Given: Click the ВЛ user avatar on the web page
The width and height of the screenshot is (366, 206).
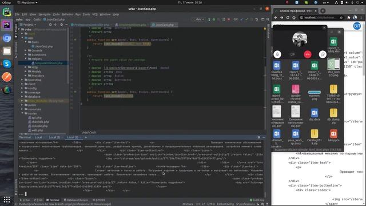Looking at the screenshot, I should point(357,26).
